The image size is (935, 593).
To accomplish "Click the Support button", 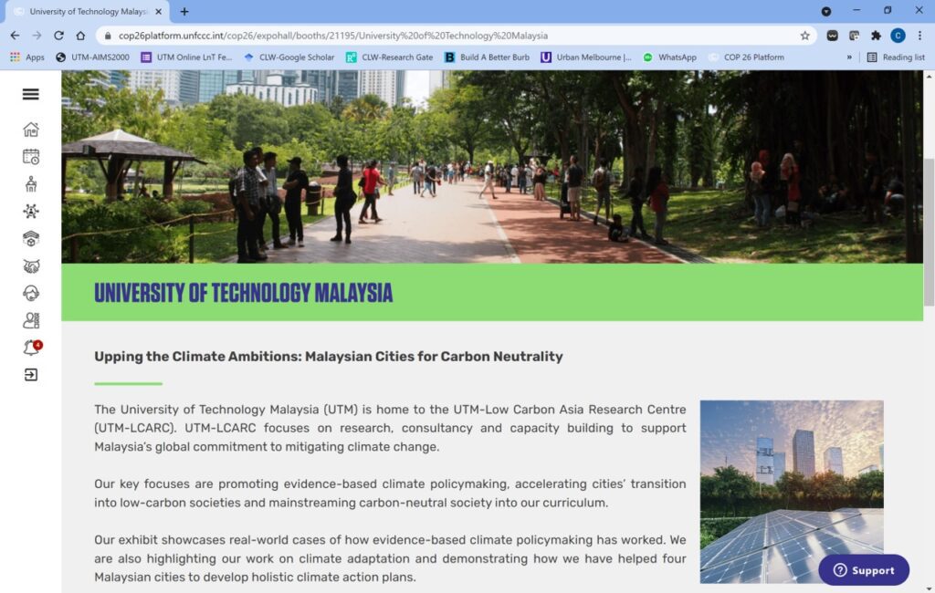I will (x=864, y=570).
